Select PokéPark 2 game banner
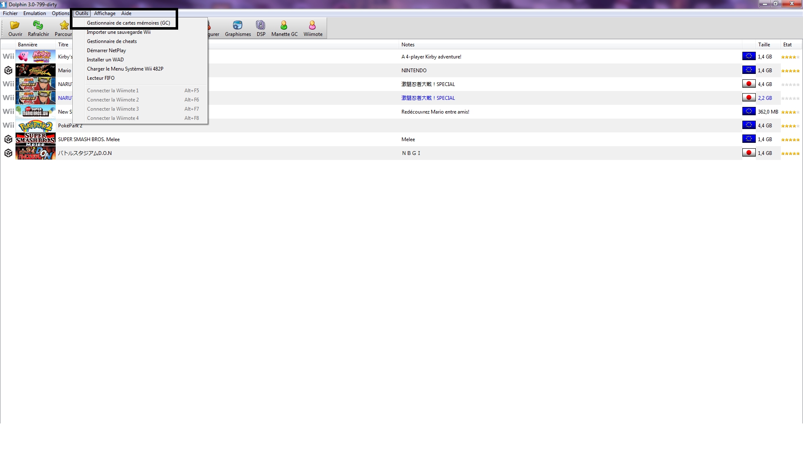 pos(36,126)
